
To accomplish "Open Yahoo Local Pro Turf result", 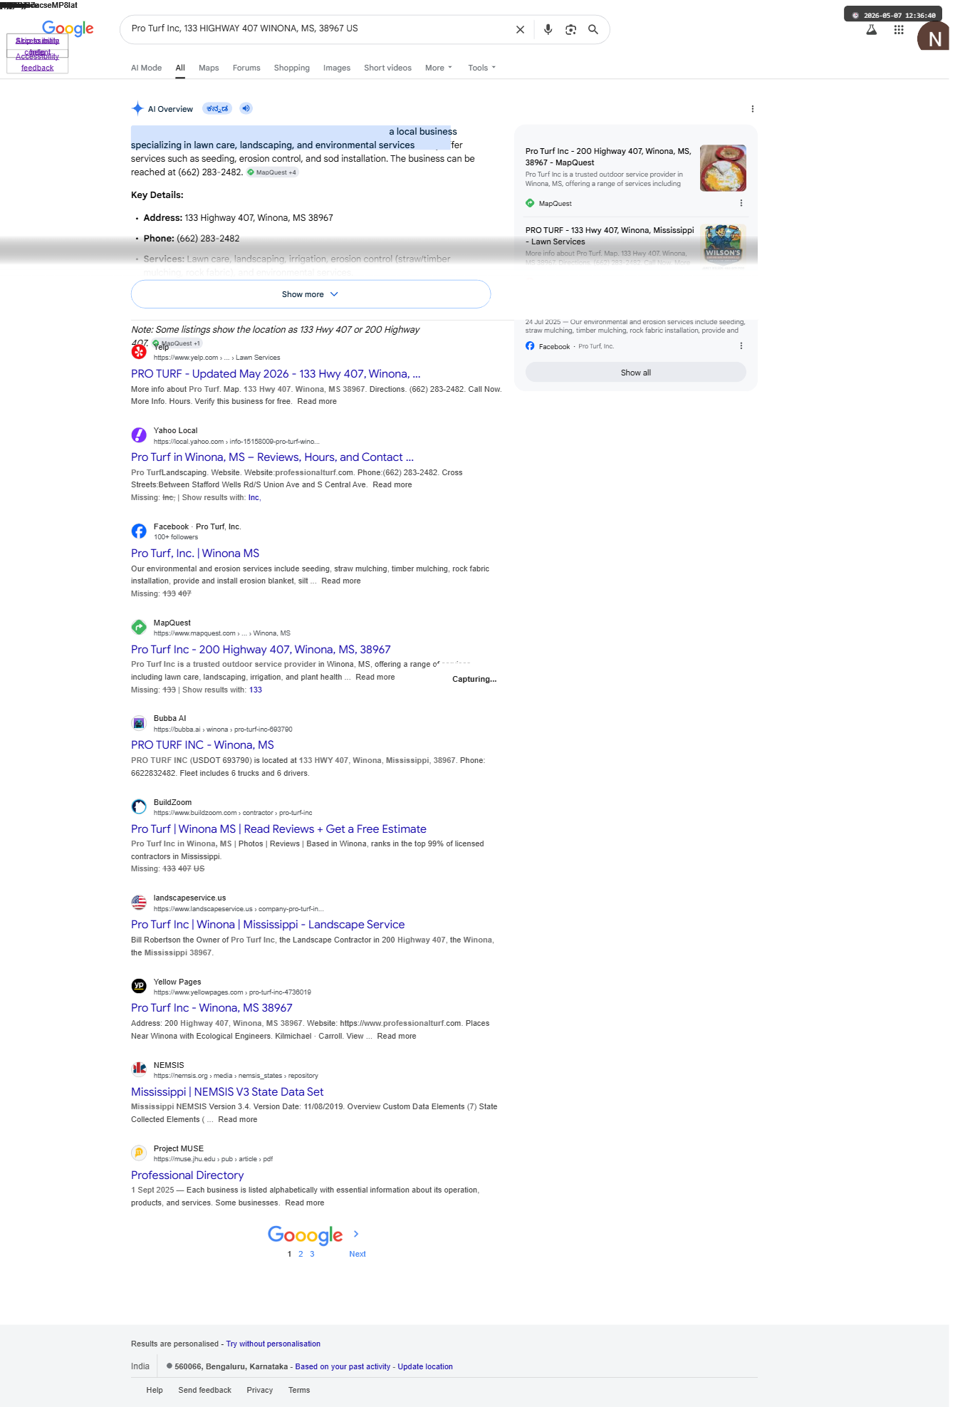I will pyautogui.click(x=272, y=457).
